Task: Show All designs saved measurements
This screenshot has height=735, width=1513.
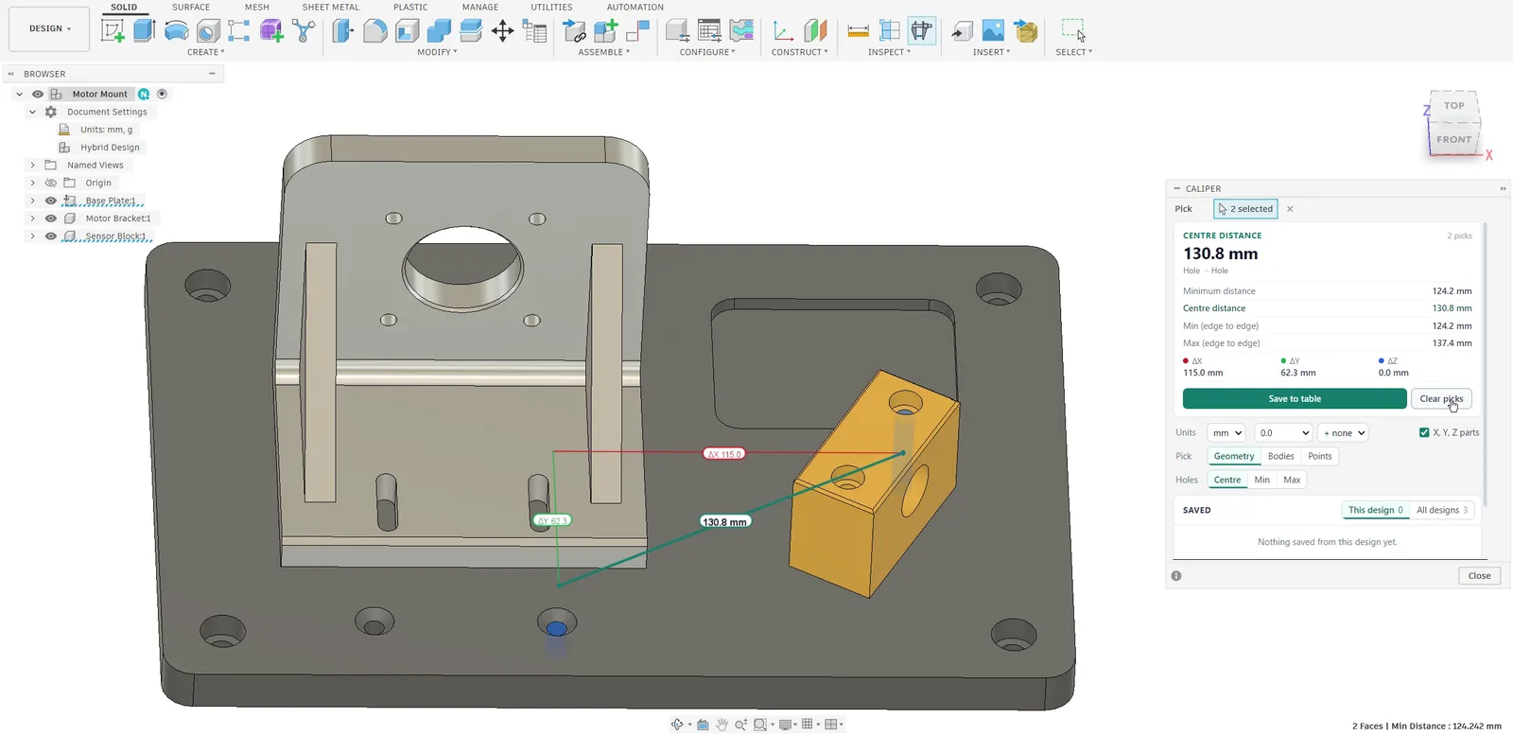Action: click(x=1442, y=510)
